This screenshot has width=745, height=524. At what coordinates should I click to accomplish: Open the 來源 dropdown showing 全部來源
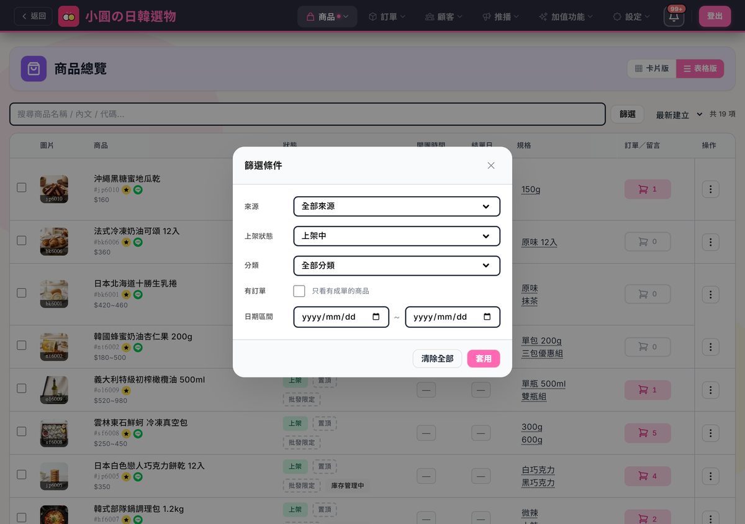pyautogui.click(x=397, y=206)
